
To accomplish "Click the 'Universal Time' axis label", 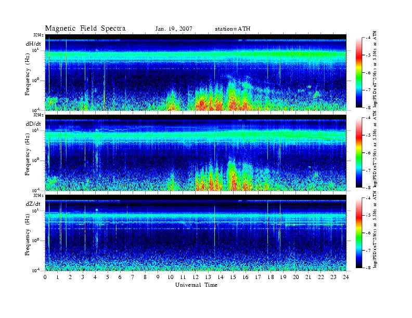I will pos(196,285).
